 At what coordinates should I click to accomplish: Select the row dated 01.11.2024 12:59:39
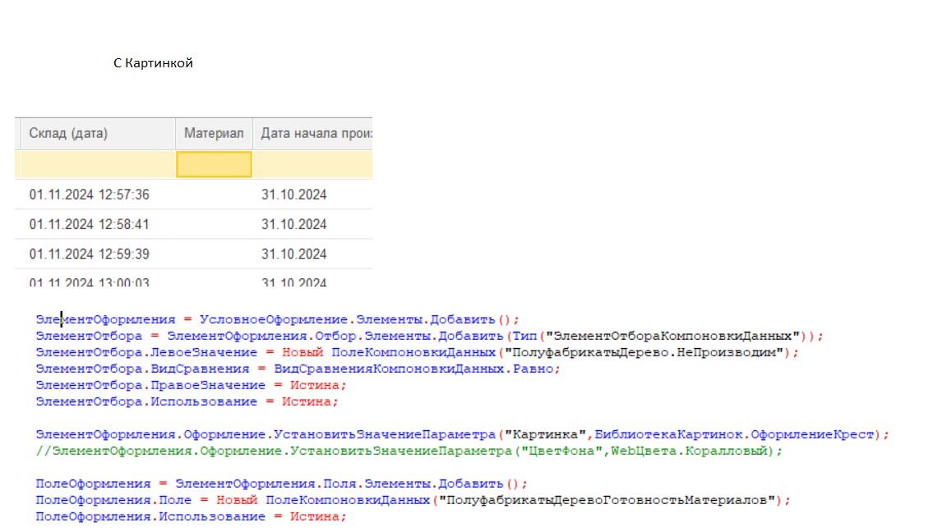coord(89,254)
